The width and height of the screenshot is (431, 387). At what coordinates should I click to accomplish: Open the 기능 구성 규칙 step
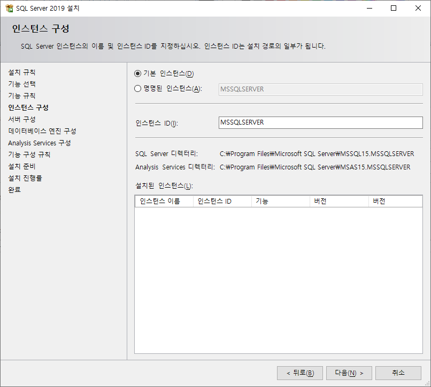(x=29, y=154)
